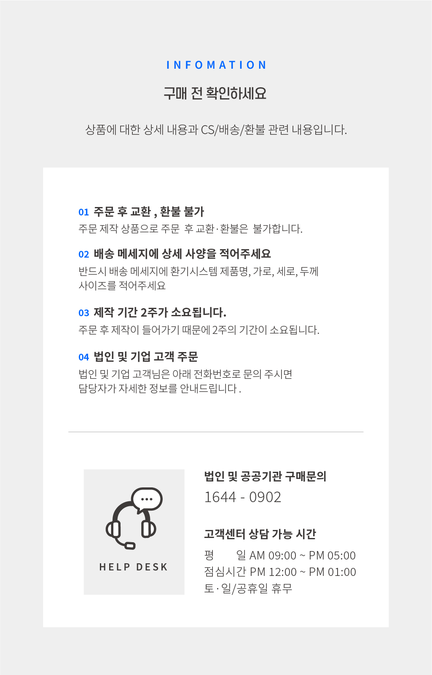Click the HELP DESK label
432x675 pixels.
pos(134,567)
